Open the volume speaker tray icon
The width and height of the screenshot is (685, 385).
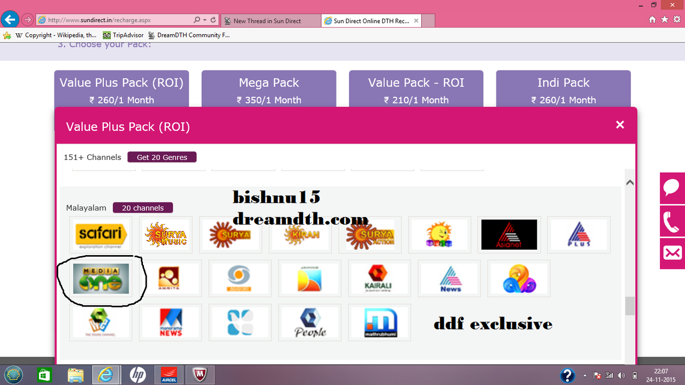tap(621, 375)
